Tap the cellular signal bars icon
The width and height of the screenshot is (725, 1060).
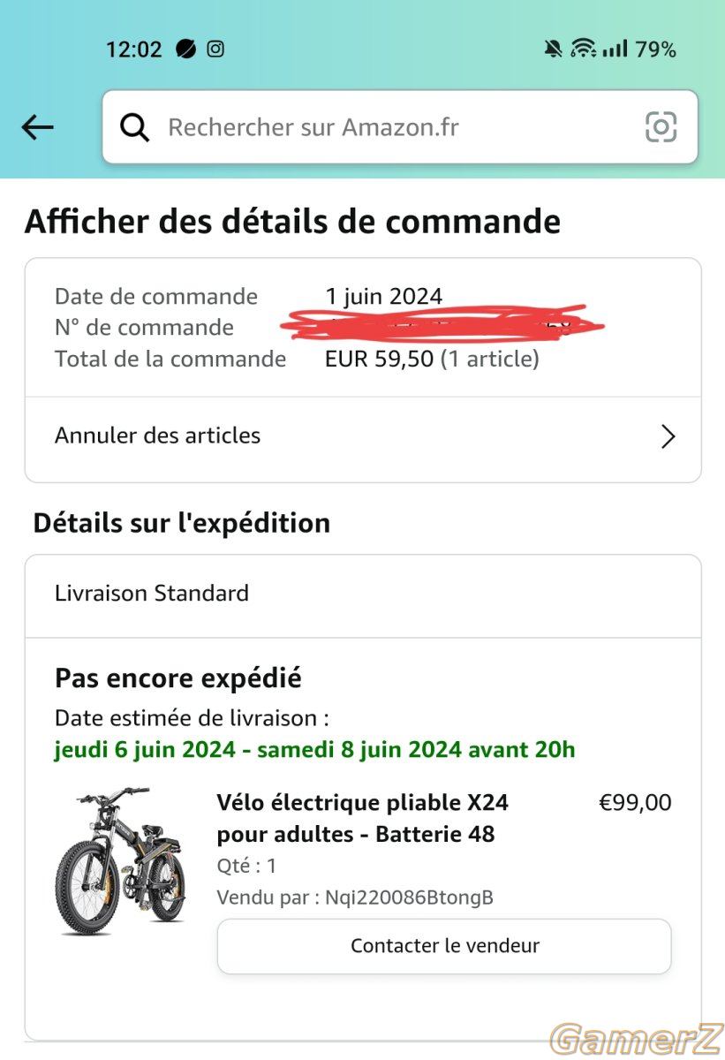coord(615,49)
